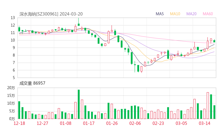The width and height of the screenshot is (219, 130).
Task: Click the last green candlestick at chart's right end
Action: pos(214,41)
